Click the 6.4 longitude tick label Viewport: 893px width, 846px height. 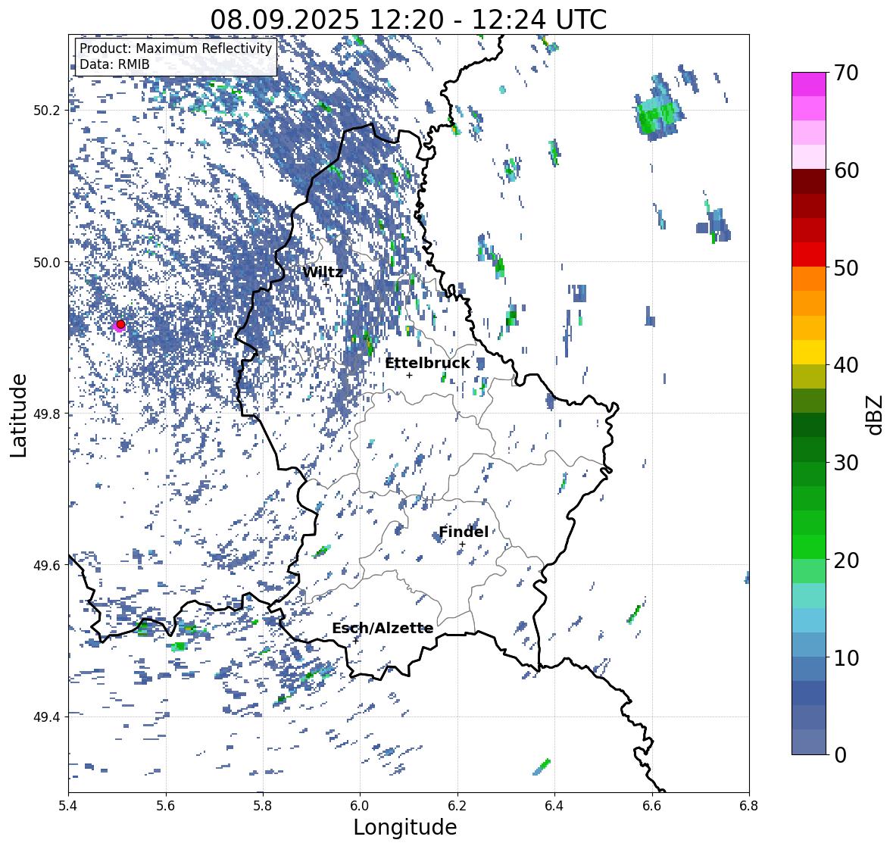coord(554,806)
